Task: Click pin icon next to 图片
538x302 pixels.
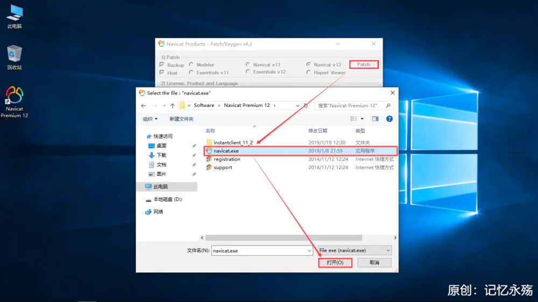Action: pos(194,175)
